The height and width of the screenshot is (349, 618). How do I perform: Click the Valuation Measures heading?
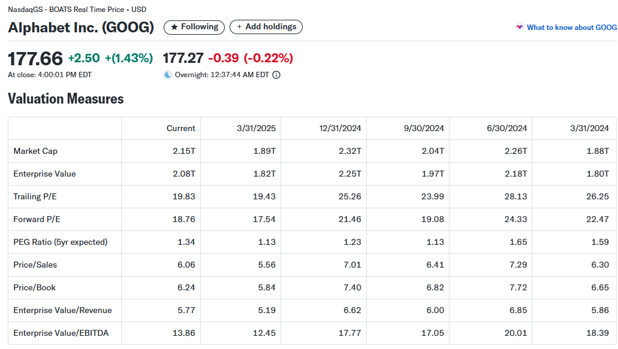pyautogui.click(x=66, y=99)
